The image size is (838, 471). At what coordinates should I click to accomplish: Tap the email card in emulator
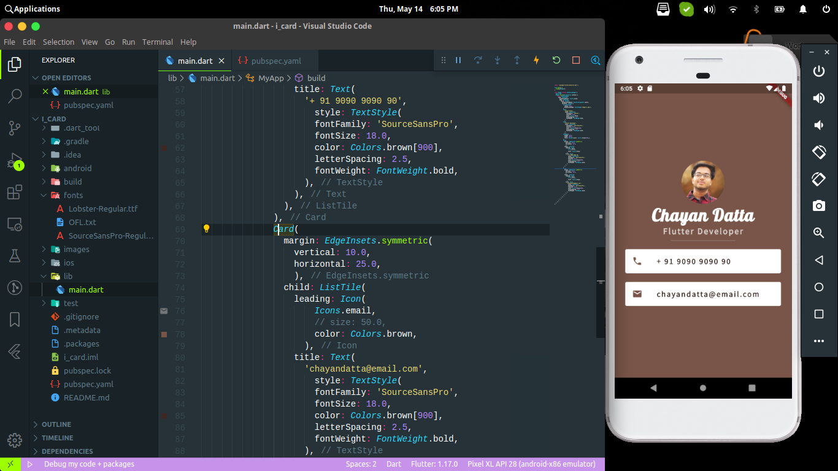point(703,294)
